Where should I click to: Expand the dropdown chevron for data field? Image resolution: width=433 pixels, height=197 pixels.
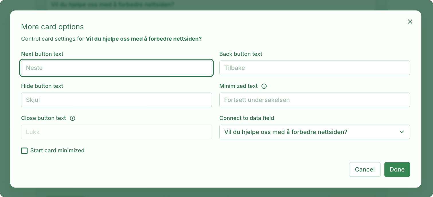pyautogui.click(x=402, y=132)
